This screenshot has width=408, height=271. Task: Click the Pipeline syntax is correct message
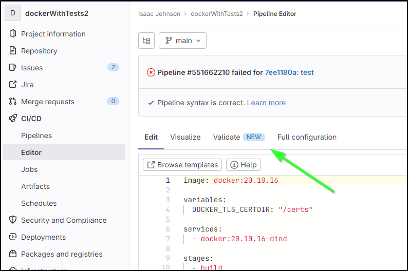(x=201, y=103)
